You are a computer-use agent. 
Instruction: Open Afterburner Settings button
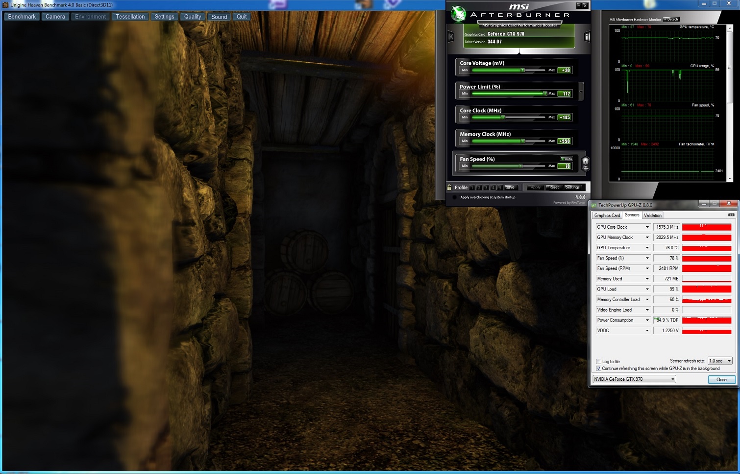point(572,187)
